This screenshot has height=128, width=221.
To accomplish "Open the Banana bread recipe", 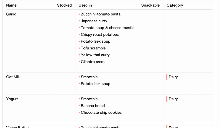I will (93, 106).
